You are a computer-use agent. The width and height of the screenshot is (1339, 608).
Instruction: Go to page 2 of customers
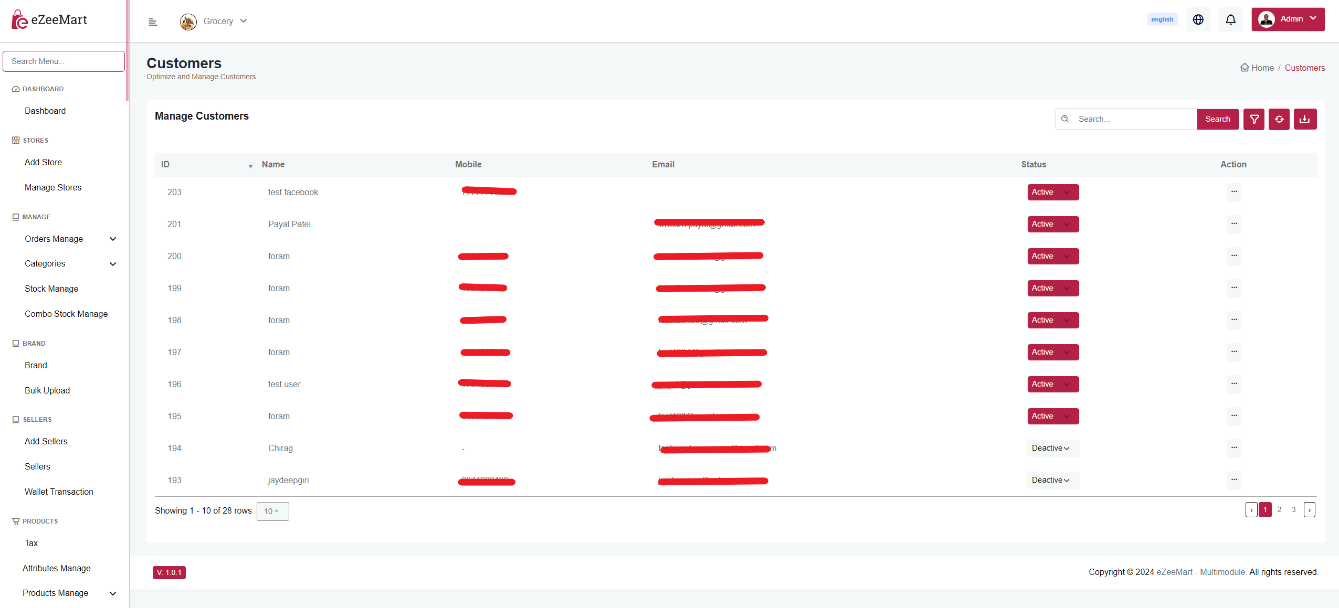tap(1279, 509)
